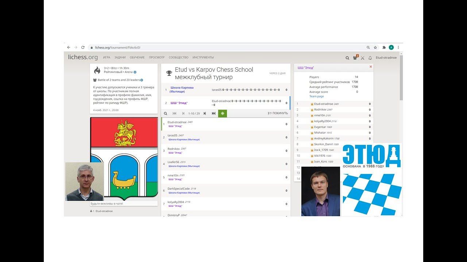The image size is (467, 262).
Task: Open challenges crossed-swords icon
Action: (363, 58)
